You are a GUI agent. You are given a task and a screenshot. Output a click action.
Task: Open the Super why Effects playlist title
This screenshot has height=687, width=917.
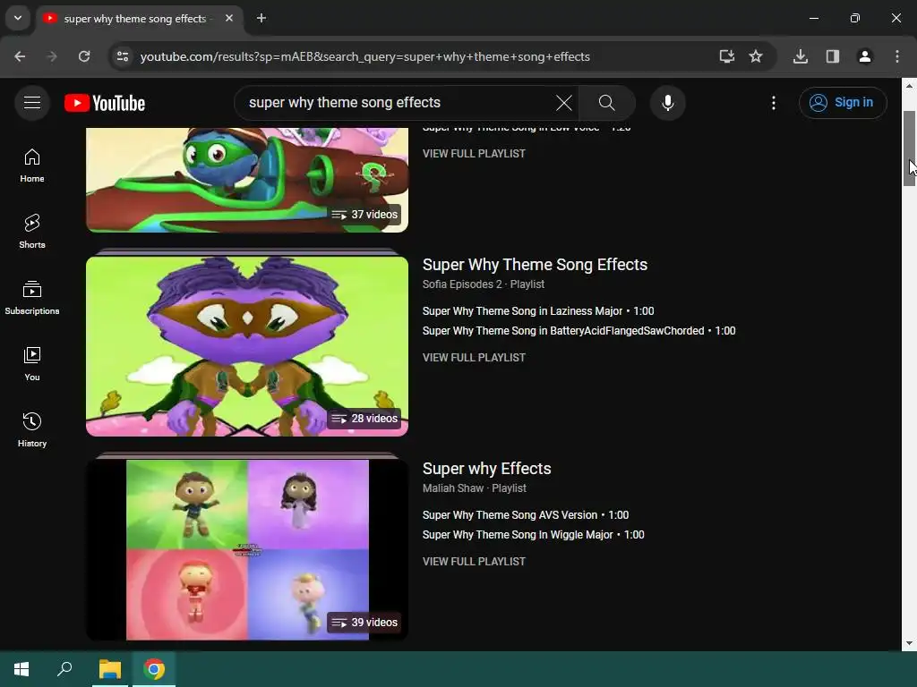pyautogui.click(x=486, y=469)
